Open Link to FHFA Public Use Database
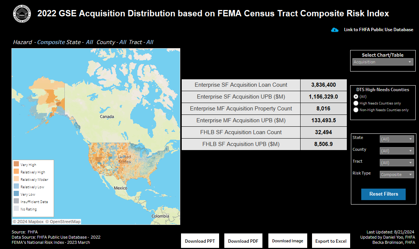The image size is (419, 249). (x=378, y=30)
